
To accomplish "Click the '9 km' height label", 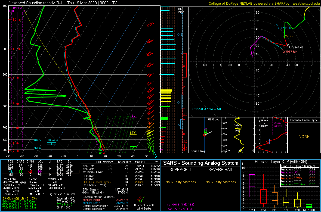I will [x=16, y=77].
